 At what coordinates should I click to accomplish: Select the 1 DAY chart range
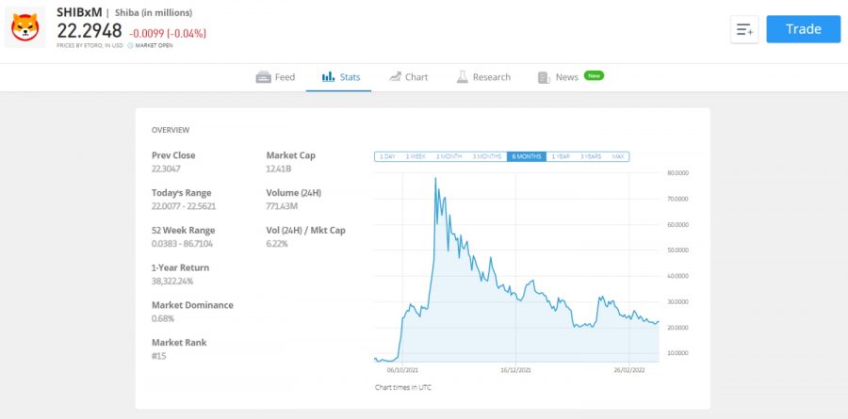[x=387, y=157]
